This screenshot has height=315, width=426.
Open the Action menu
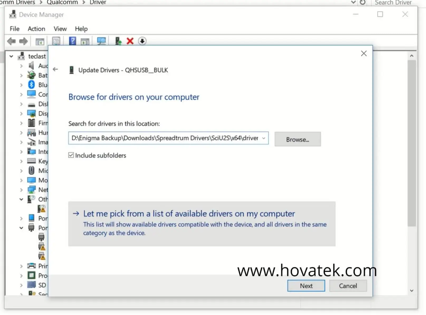click(x=36, y=29)
